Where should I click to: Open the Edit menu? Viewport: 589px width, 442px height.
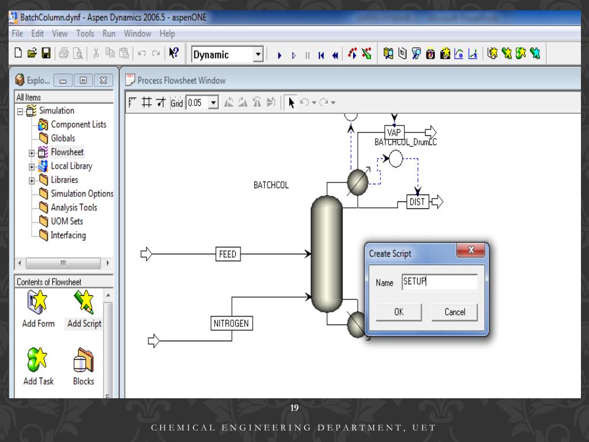(x=37, y=33)
